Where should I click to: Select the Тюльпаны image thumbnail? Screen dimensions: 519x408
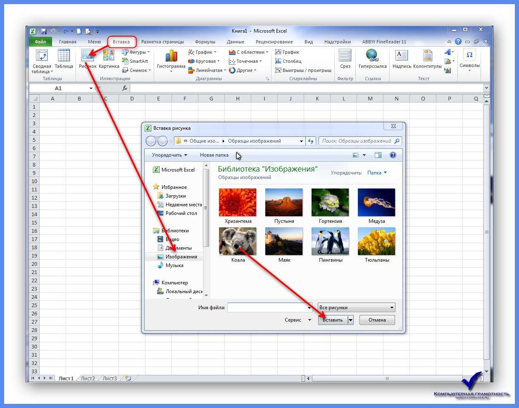click(376, 241)
